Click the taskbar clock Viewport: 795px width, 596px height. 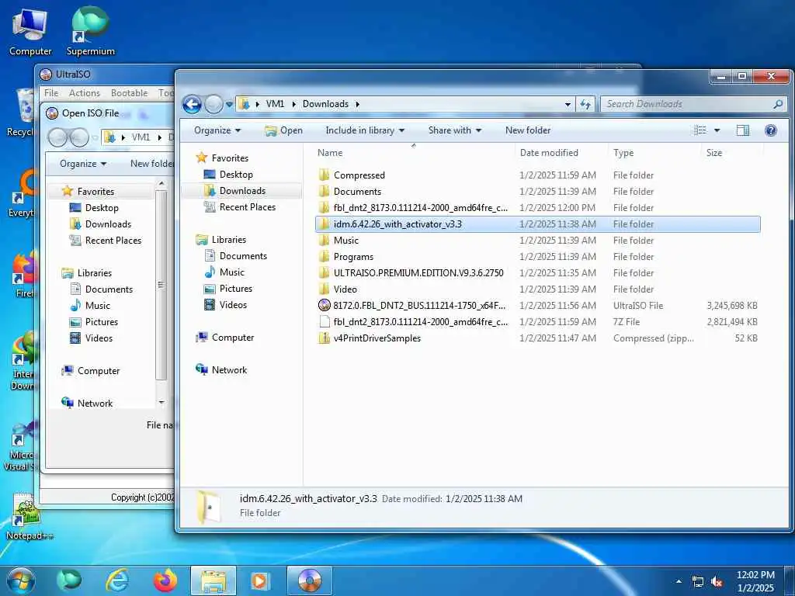[755, 581]
